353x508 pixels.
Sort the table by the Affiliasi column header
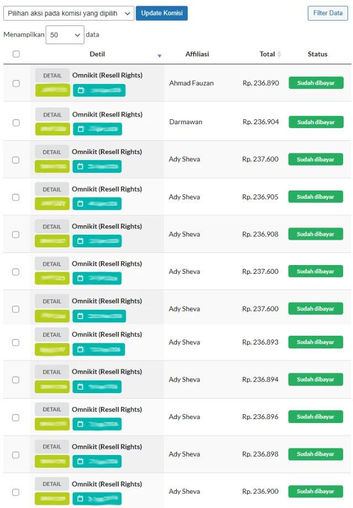coord(197,54)
